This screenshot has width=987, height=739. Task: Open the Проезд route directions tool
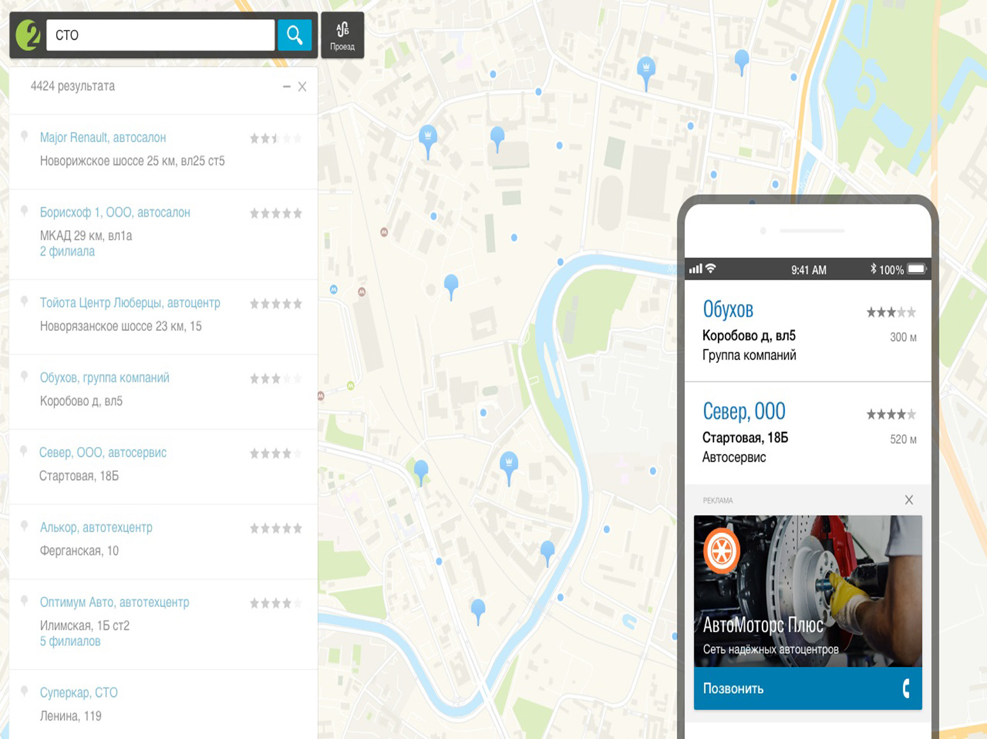[342, 36]
